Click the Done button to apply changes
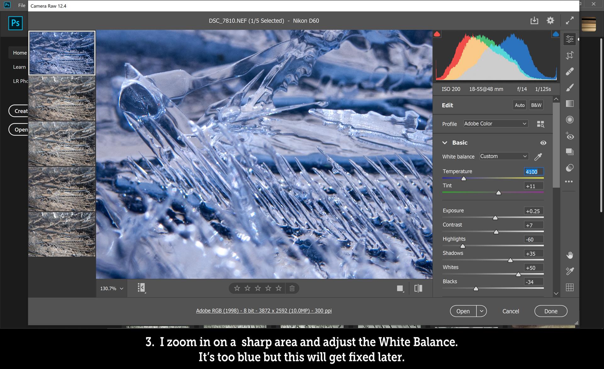This screenshot has height=369, width=604. click(551, 311)
